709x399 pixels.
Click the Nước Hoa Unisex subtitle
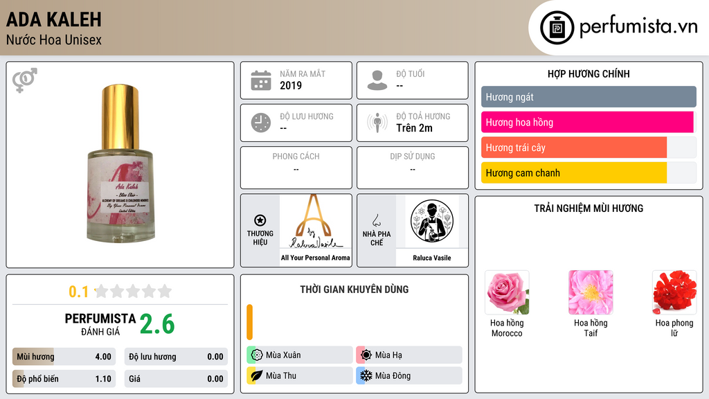(x=54, y=39)
